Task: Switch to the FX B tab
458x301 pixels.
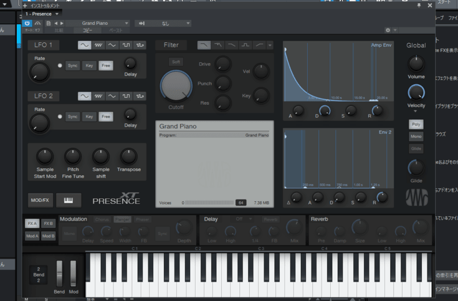Action: click(x=48, y=223)
